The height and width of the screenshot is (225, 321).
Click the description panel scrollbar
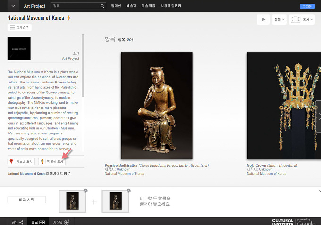click(84, 66)
